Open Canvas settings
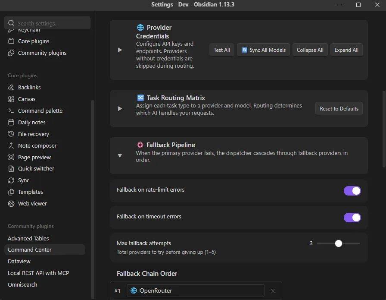This screenshot has height=300, width=386. [27, 99]
